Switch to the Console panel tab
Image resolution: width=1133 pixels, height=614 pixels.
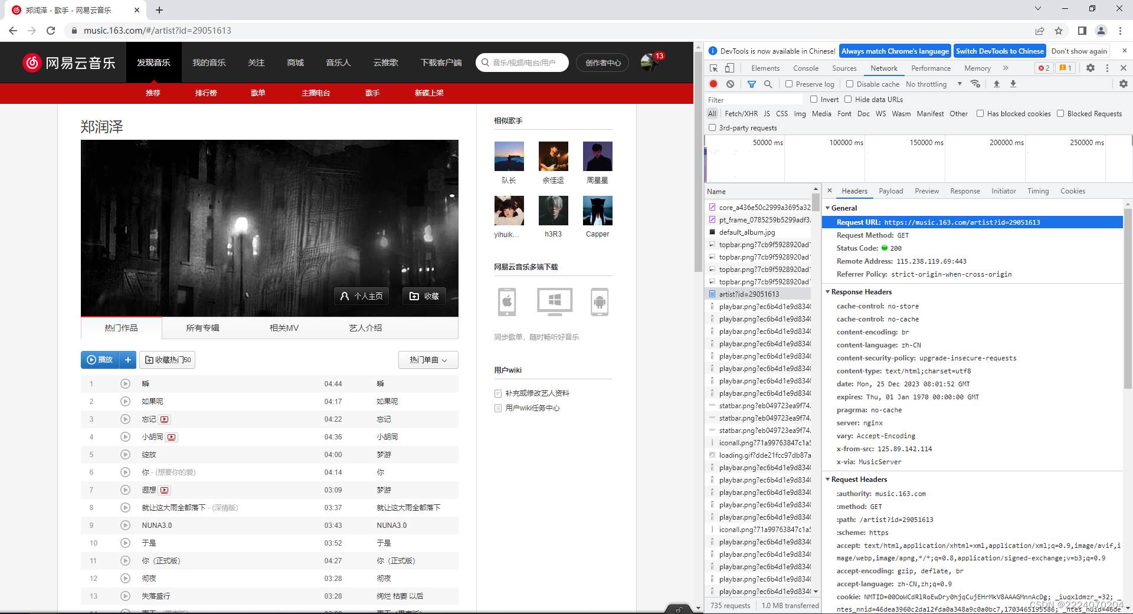[x=805, y=68]
